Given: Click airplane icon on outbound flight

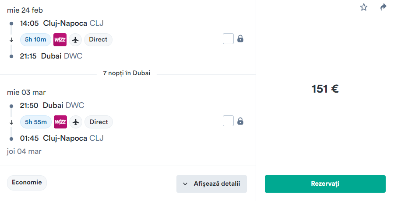Looking at the screenshot, I should 75,40.
